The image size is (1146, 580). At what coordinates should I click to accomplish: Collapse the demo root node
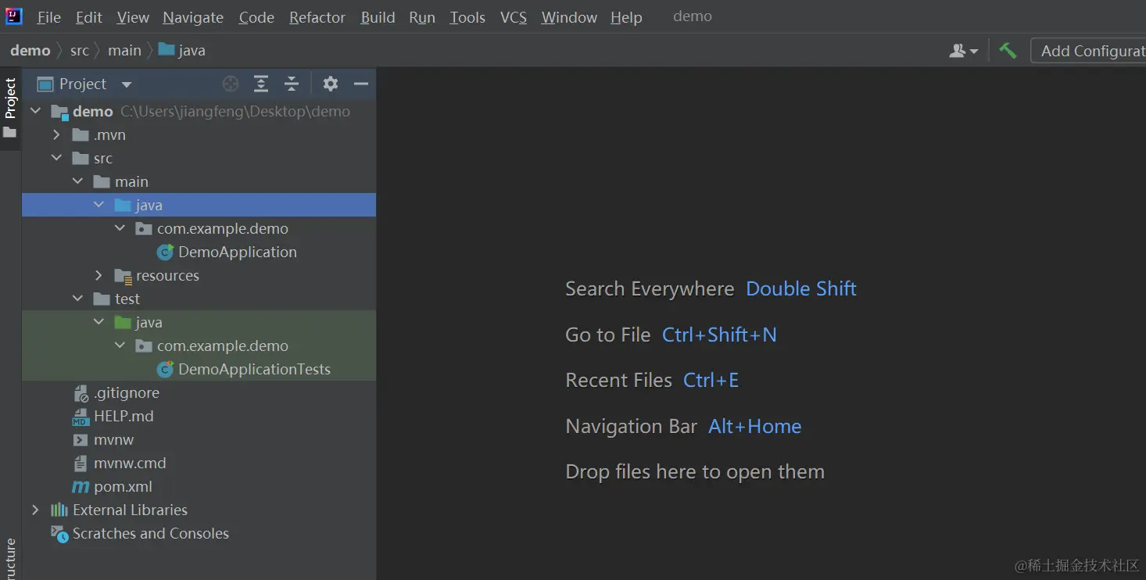(x=35, y=112)
